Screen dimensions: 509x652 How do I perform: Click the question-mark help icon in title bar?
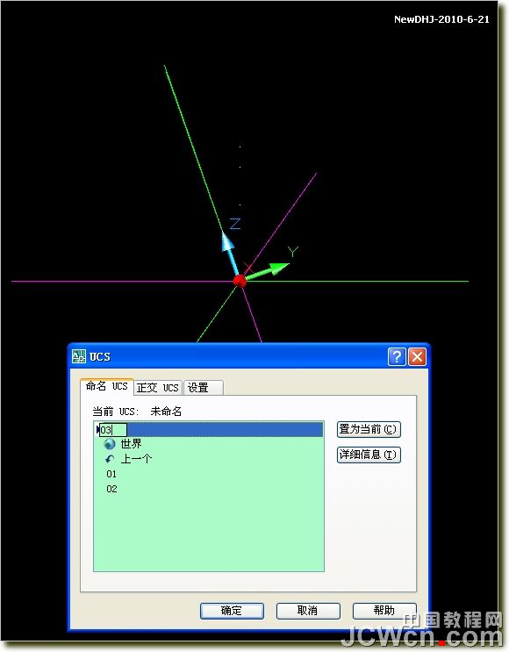click(397, 357)
